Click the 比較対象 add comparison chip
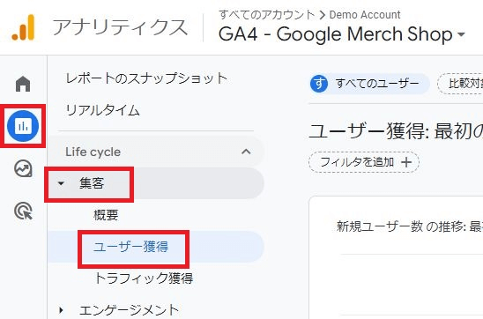Image resolution: width=483 pixels, height=319 pixels. coord(460,84)
